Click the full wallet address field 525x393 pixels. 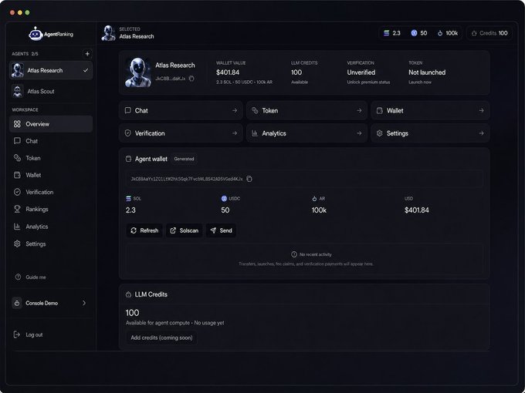[304, 179]
